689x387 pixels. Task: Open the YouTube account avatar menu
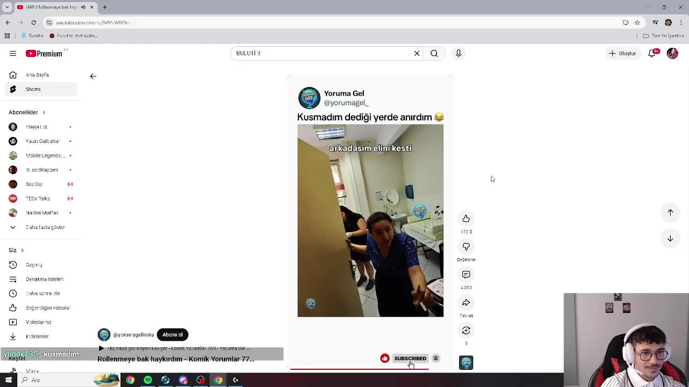click(x=672, y=53)
